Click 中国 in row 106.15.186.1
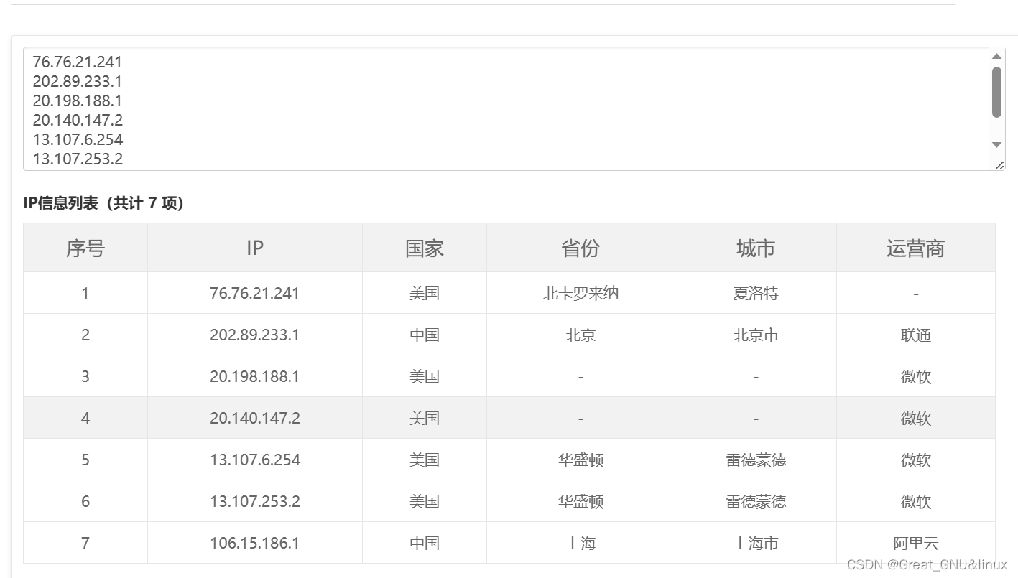This screenshot has width=1018, height=578. point(425,543)
